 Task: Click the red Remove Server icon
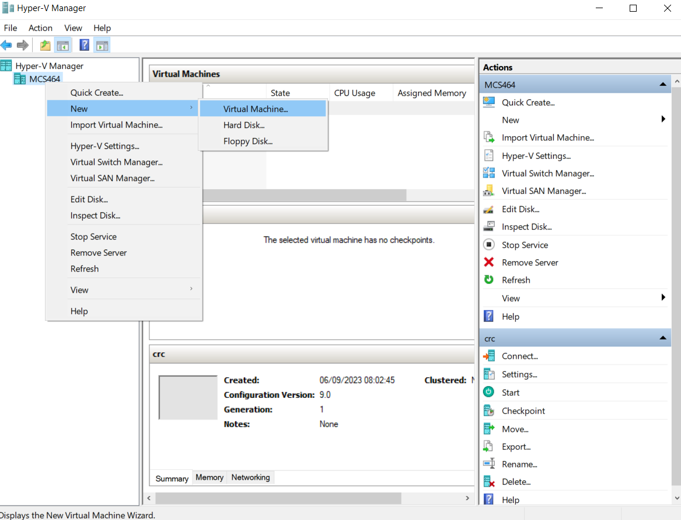click(x=489, y=262)
